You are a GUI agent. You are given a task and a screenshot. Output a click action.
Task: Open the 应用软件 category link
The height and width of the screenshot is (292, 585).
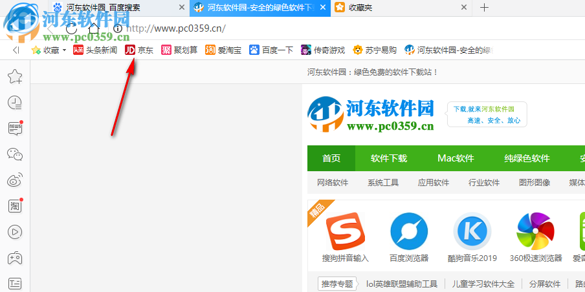(433, 182)
